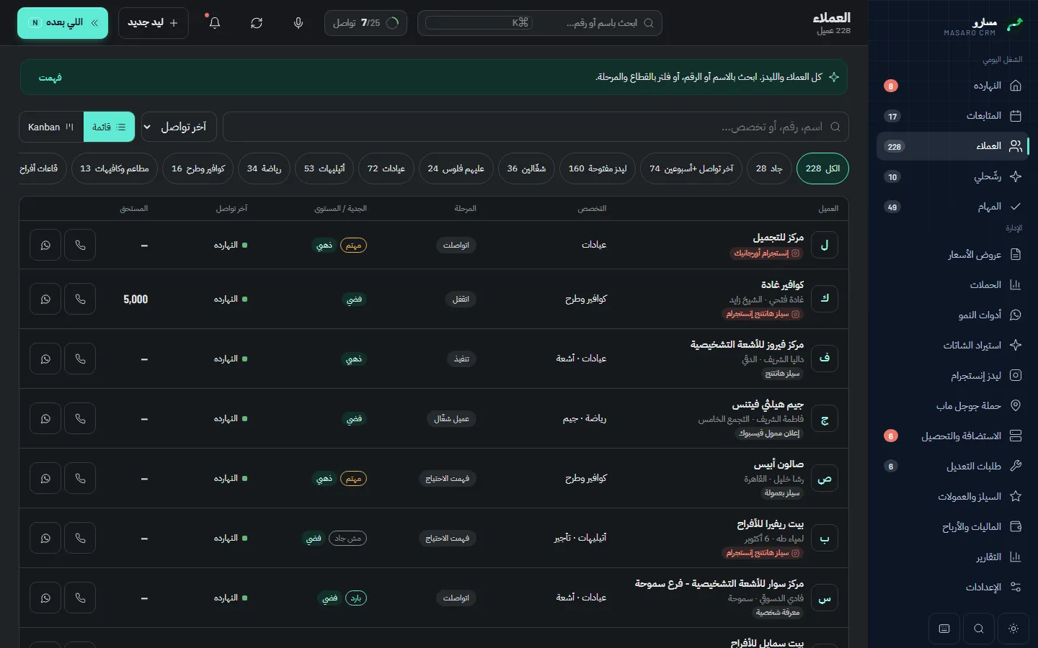Open أدوات النمو growth tools

pos(953,315)
